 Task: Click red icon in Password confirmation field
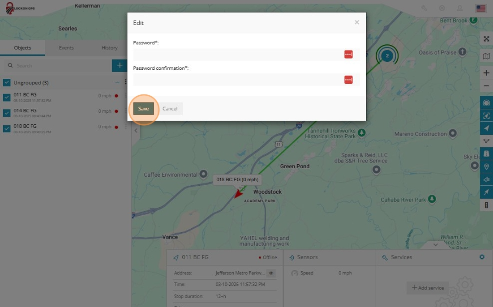click(x=348, y=80)
